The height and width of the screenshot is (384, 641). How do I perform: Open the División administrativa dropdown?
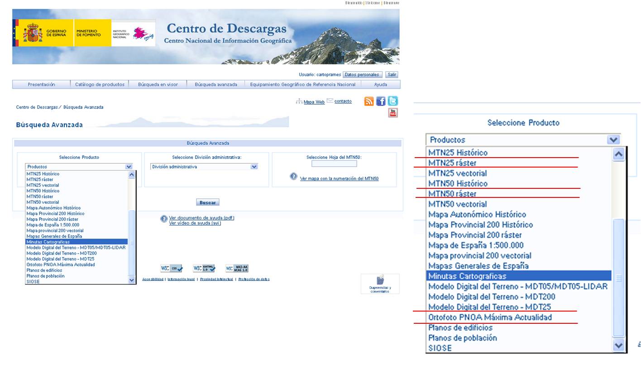coord(202,166)
